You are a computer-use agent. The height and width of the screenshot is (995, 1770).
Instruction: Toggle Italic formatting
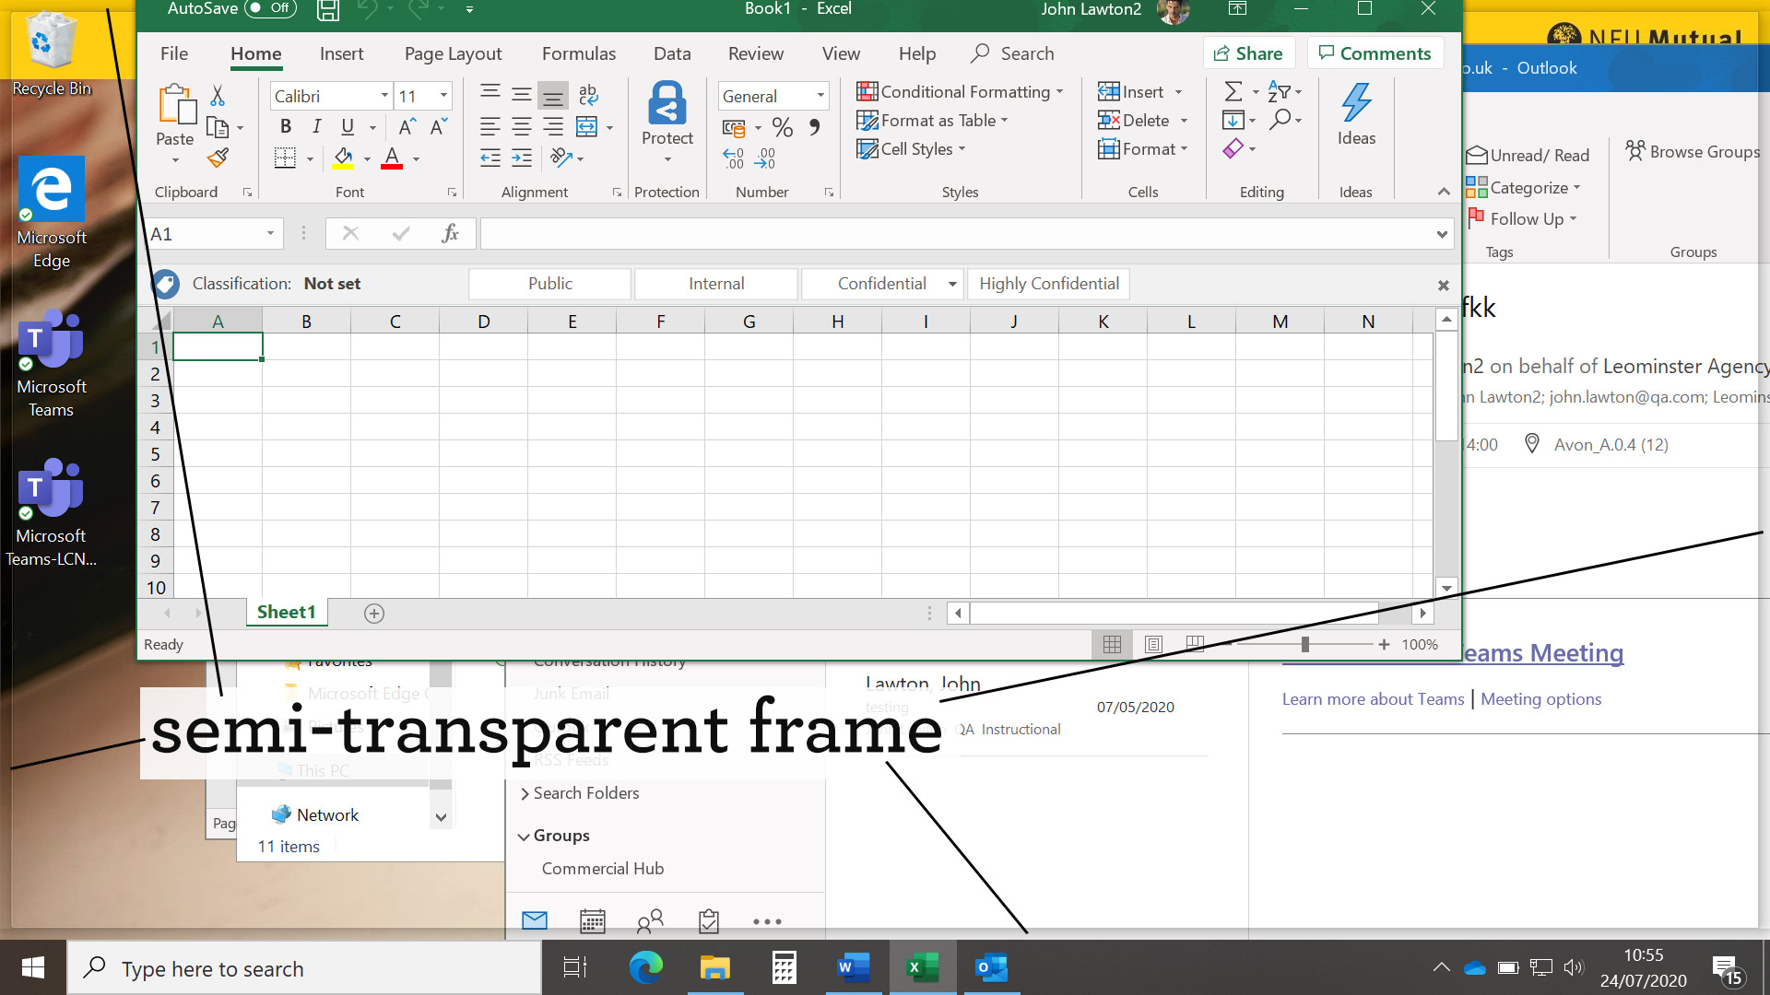316,127
